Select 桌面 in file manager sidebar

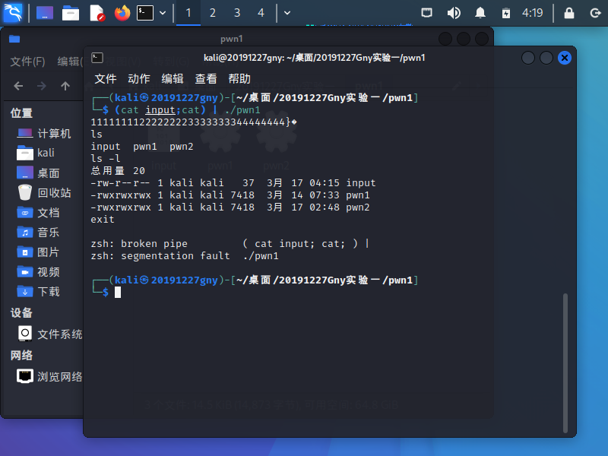point(38,173)
